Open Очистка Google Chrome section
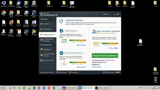 click(47, 55)
